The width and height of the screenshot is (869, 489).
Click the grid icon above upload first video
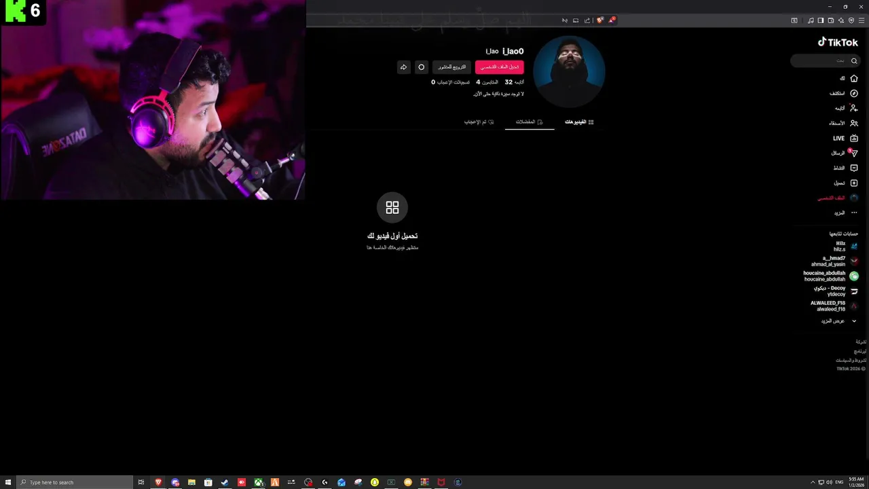392,207
